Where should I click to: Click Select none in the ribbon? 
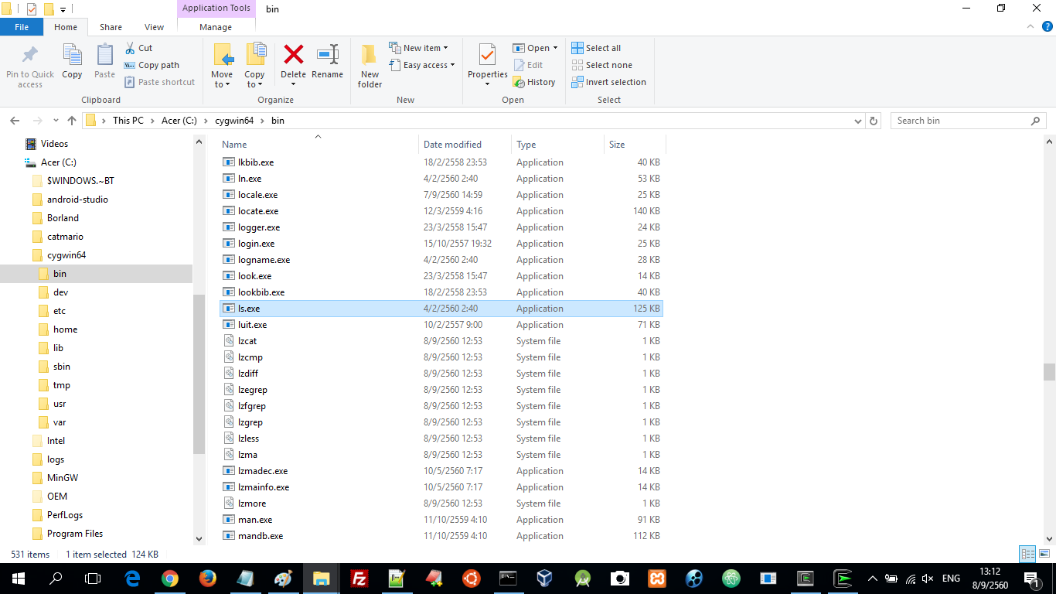(601, 65)
